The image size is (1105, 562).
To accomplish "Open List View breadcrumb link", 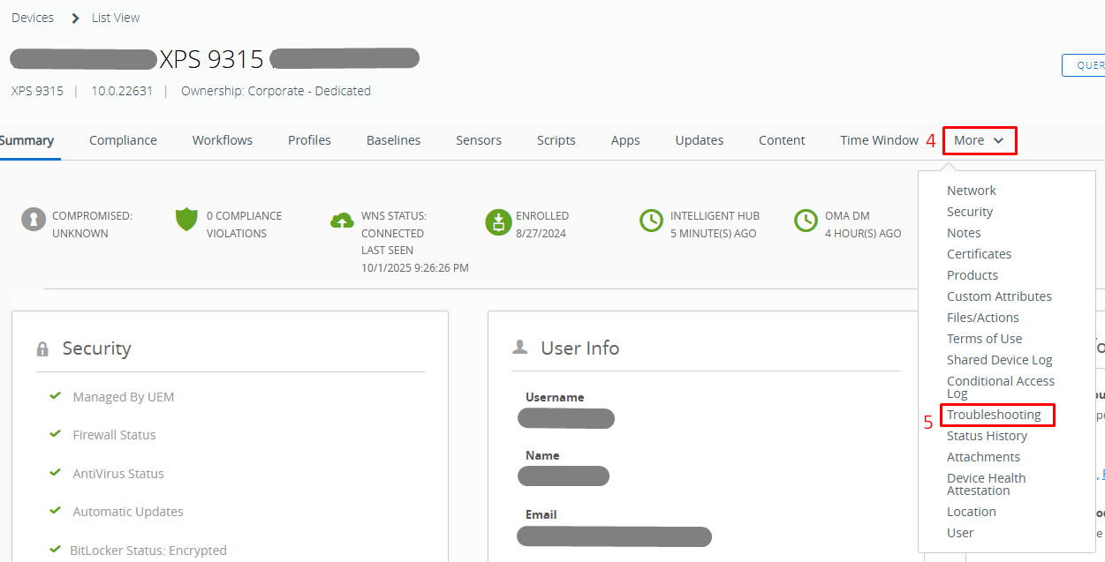I will (116, 18).
